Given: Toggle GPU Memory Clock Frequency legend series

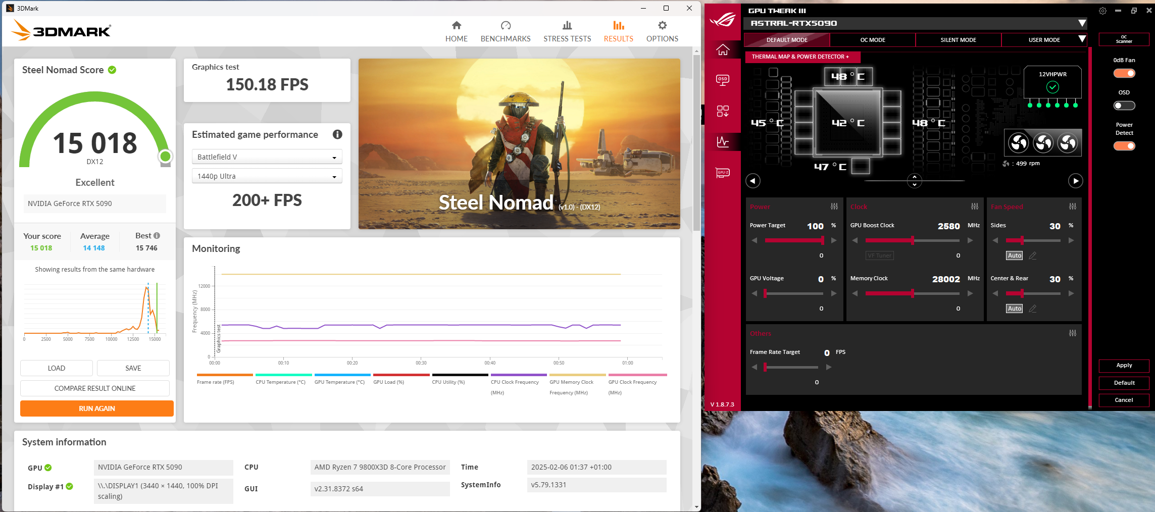Looking at the screenshot, I should coord(577,385).
